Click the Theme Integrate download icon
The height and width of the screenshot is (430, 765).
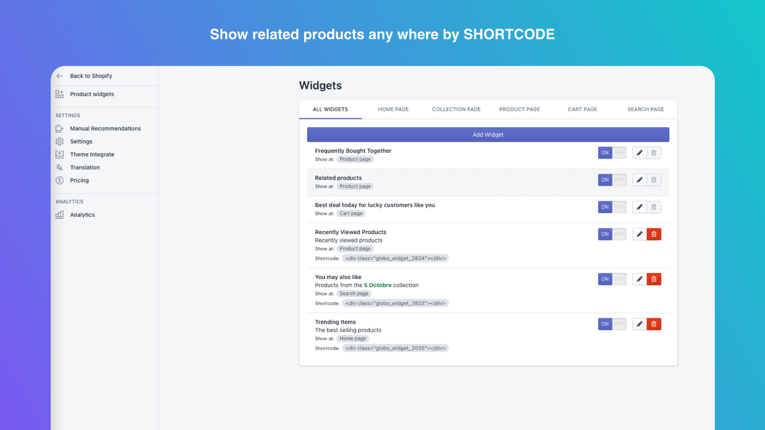tap(60, 155)
